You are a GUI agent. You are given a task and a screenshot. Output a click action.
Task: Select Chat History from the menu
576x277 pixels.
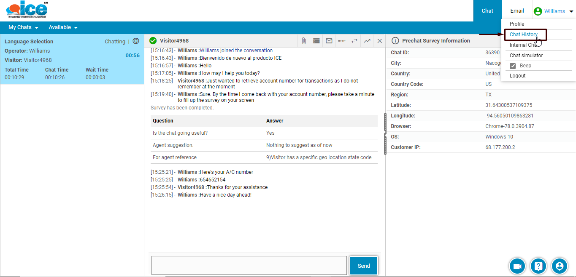(x=524, y=35)
